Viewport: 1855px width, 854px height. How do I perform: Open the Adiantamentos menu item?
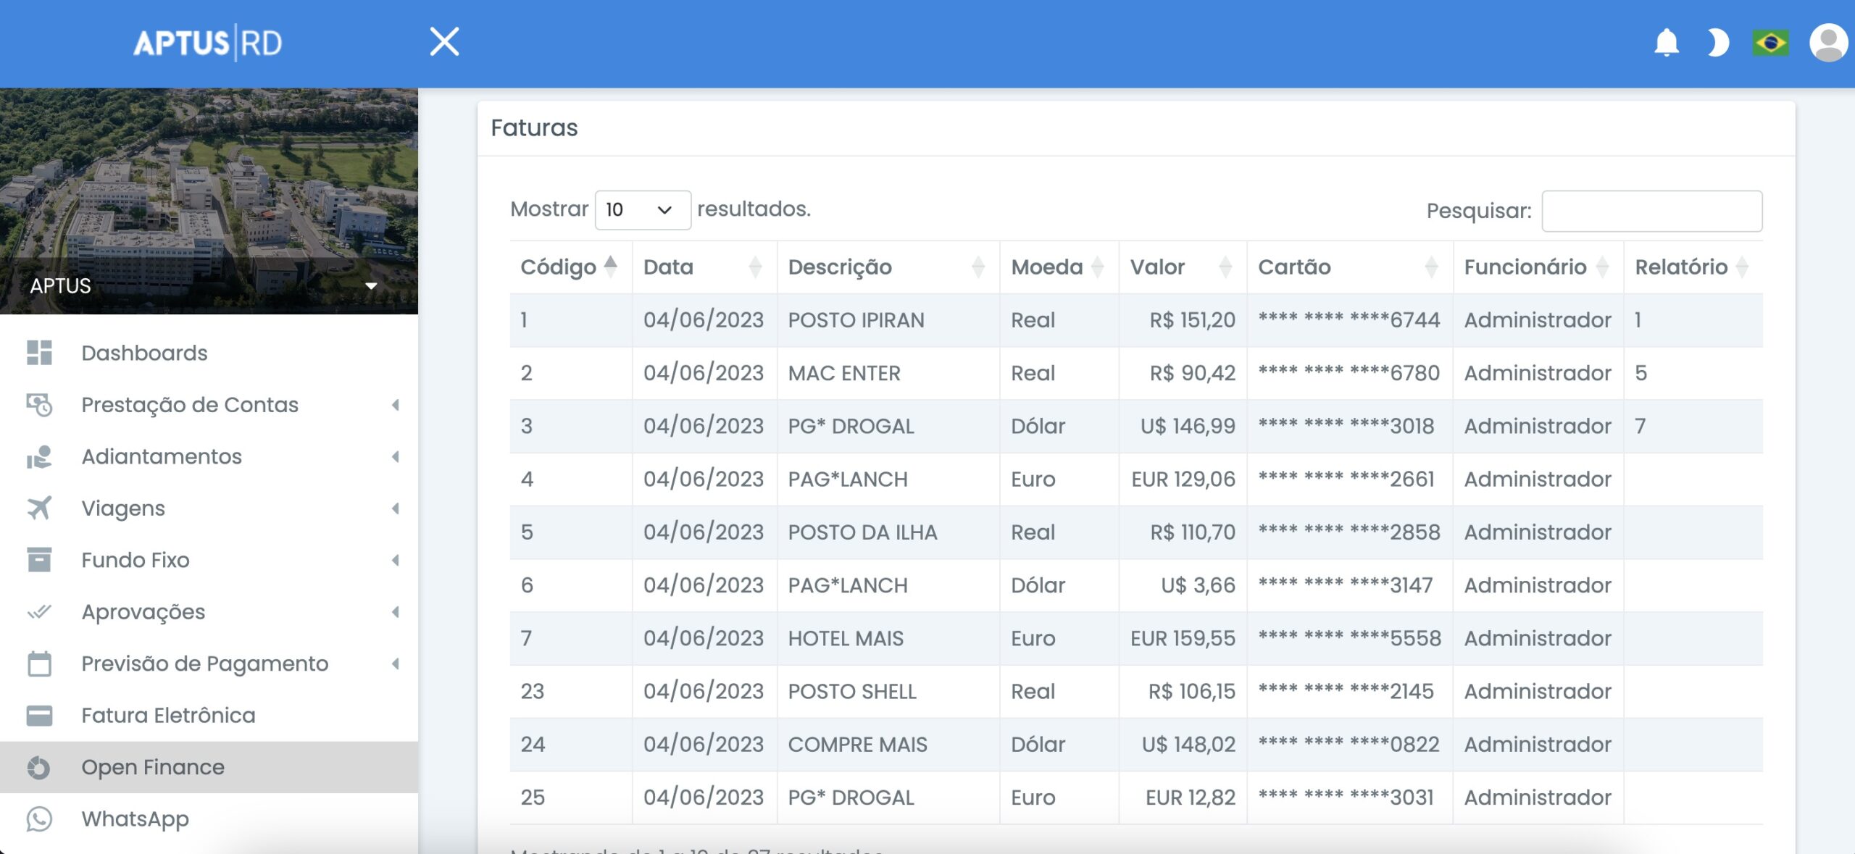(x=162, y=456)
